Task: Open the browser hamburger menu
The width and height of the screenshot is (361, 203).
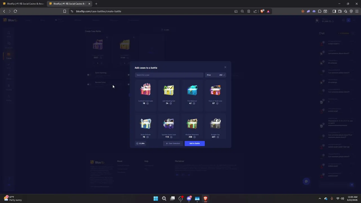Action: [356, 11]
